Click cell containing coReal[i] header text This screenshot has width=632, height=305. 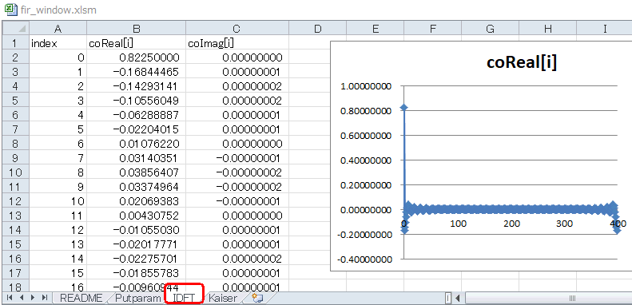[x=137, y=43]
